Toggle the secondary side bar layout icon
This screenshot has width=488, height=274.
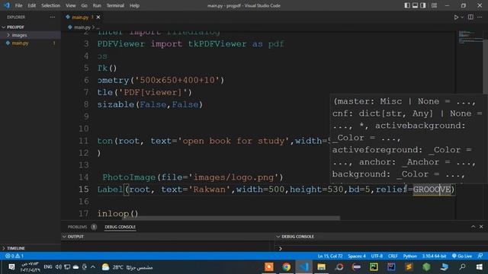423,5
